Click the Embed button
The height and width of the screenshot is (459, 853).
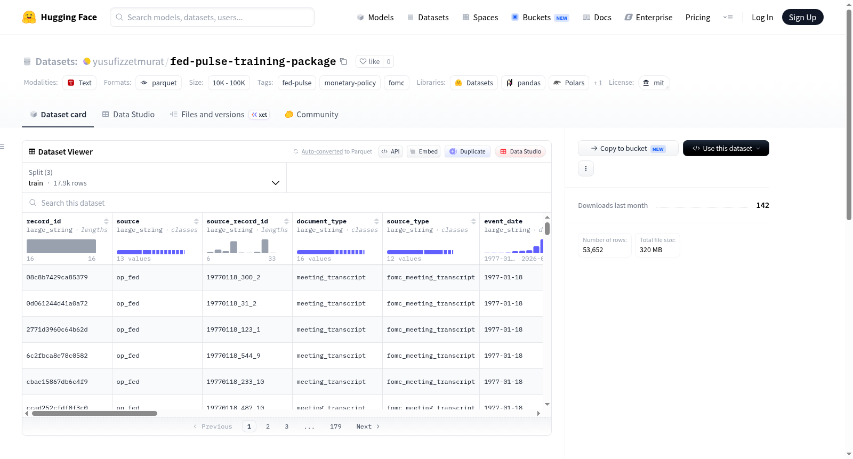(x=423, y=151)
